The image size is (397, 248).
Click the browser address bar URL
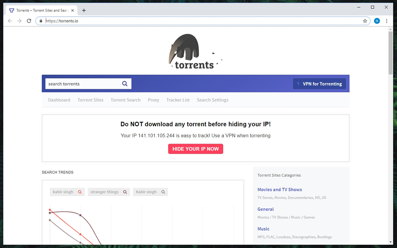click(x=62, y=21)
